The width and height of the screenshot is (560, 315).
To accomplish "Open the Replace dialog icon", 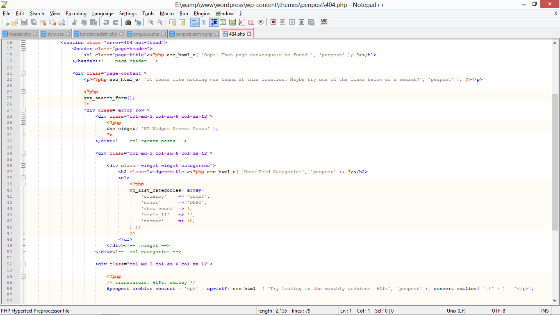I will (x=138, y=22).
